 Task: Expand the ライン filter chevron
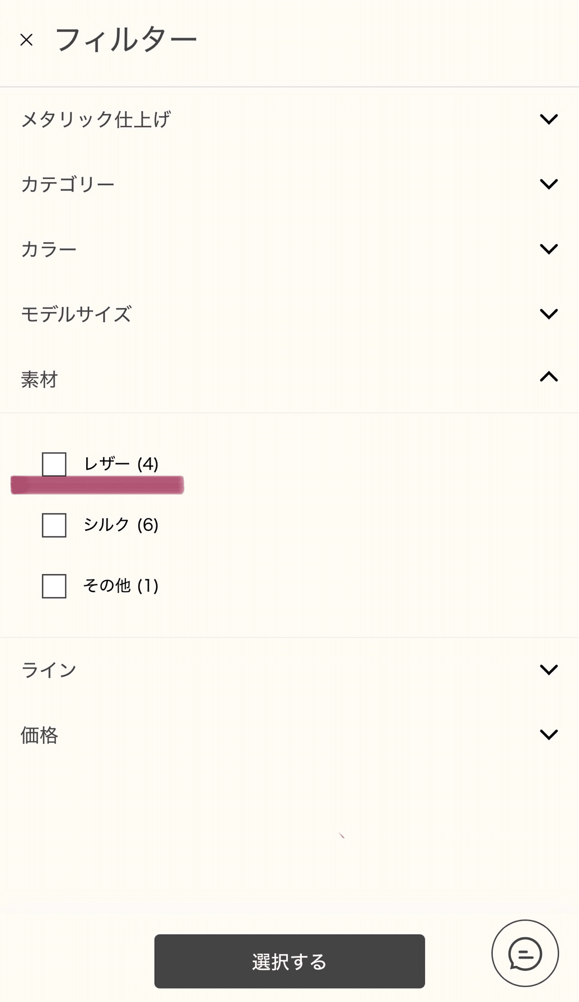coord(549,670)
